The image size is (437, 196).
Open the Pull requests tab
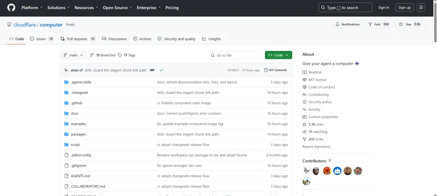click(x=78, y=39)
